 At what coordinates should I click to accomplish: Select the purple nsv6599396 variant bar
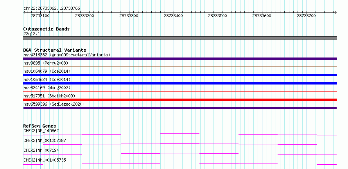click(x=180, y=108)
